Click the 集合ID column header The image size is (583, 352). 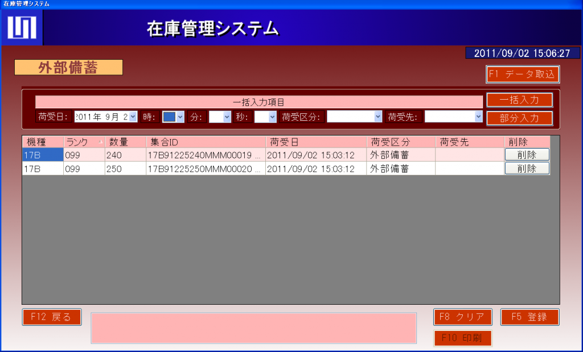(x=206, y=142)
